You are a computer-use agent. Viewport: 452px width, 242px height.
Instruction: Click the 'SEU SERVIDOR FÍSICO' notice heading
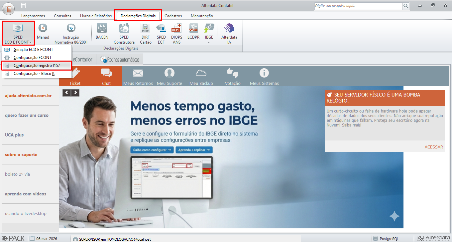pyautogui.click(x=385, y=98)
